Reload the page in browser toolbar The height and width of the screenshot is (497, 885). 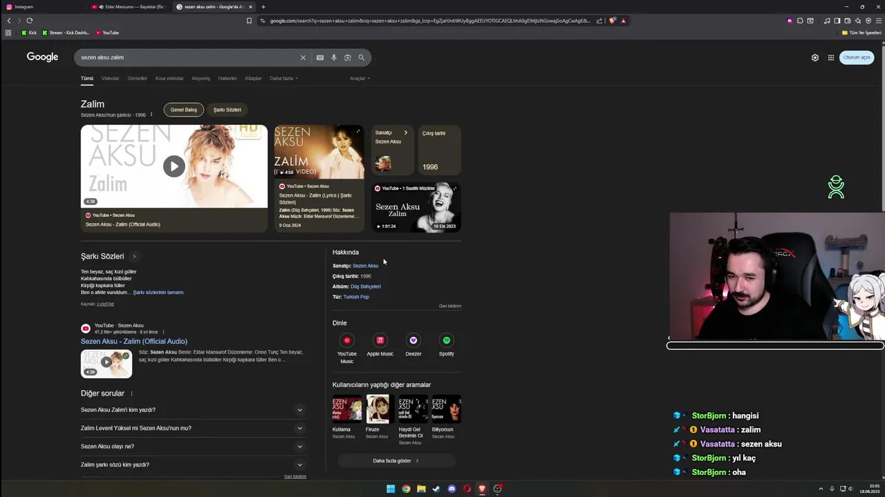pyautogui.click(x=30, y=21)
